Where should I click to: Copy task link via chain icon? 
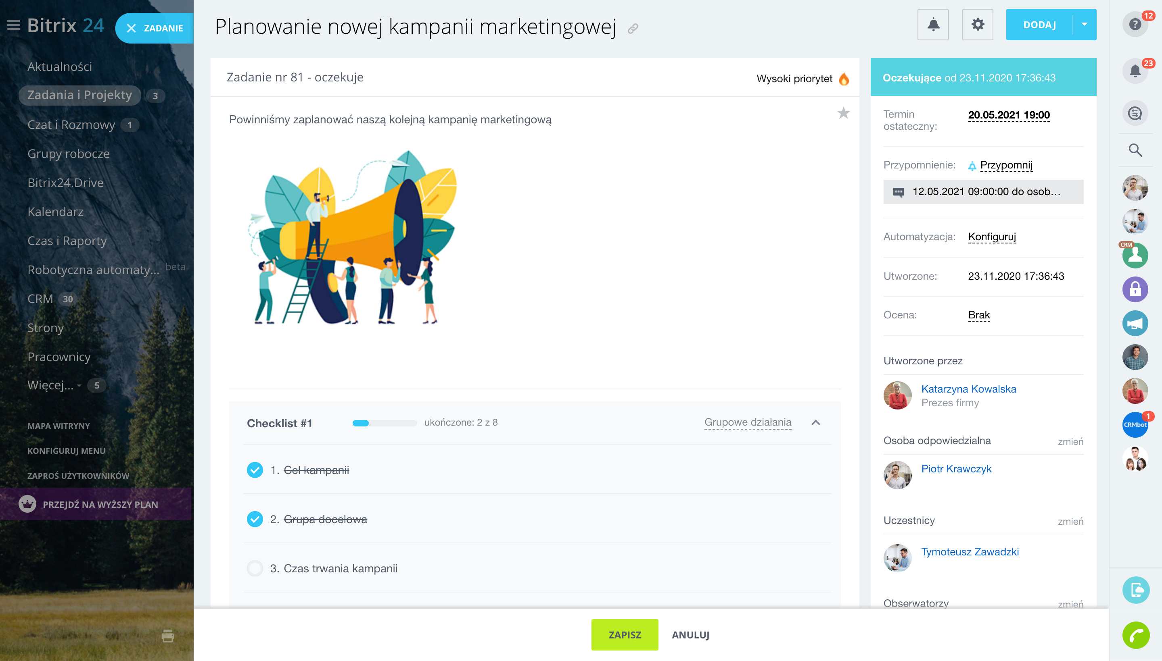click(x=633, y=29)
